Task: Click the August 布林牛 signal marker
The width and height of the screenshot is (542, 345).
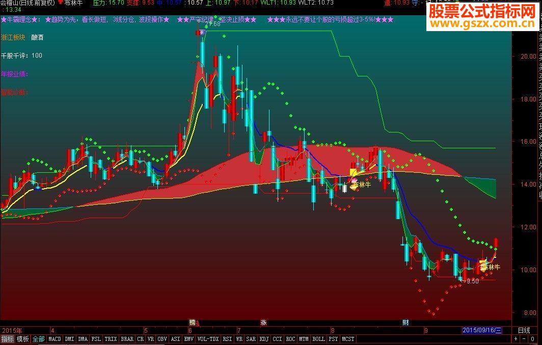Action: click(x=362, y=184)
